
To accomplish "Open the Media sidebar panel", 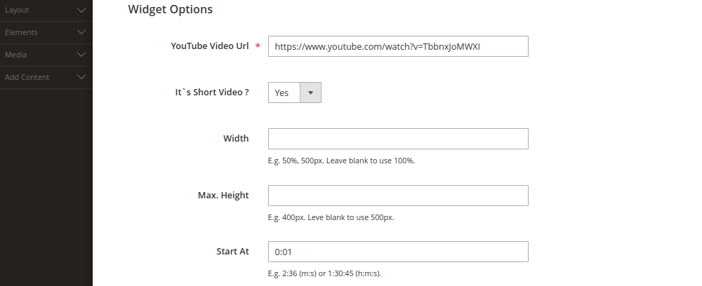I will (46, 55).
